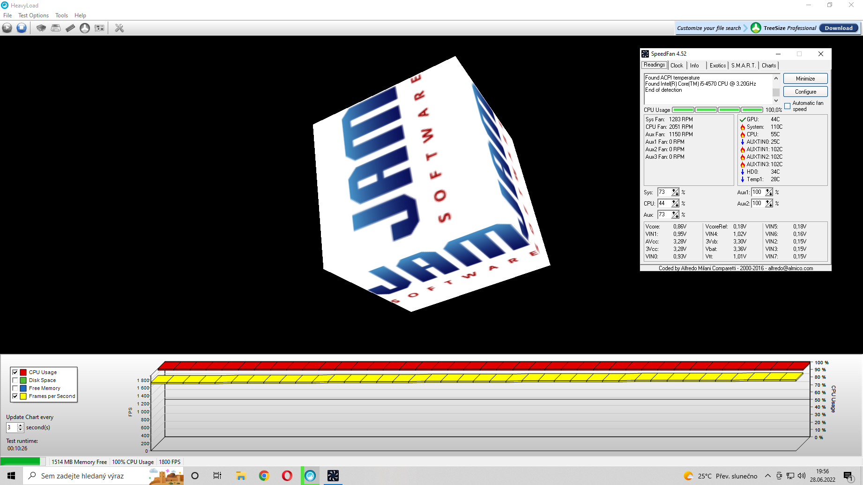Click the SpeedFan Configure button
The width and height of the screenshot is (863, 485).
point(805,92)
